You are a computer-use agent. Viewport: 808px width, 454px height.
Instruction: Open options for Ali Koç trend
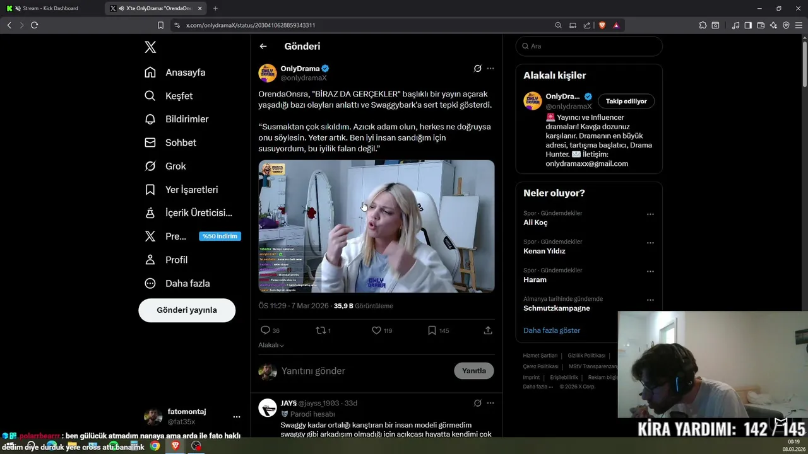[650, 214]
